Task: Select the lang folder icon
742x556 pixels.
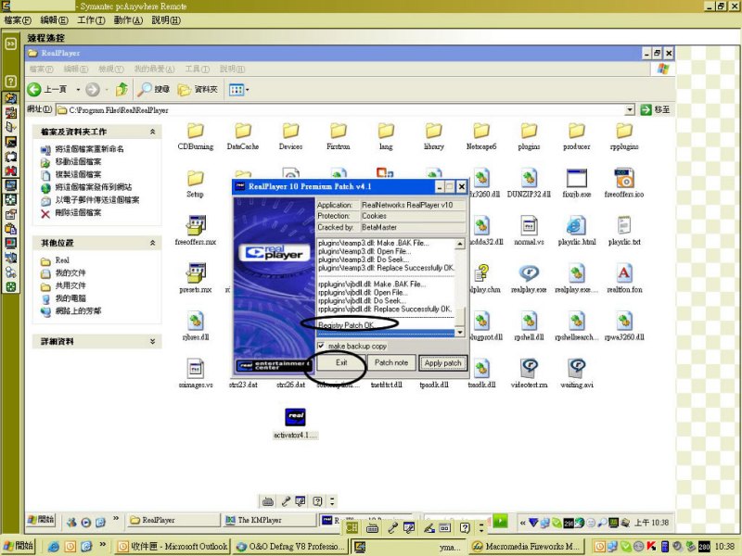Action: click(386, 131)
